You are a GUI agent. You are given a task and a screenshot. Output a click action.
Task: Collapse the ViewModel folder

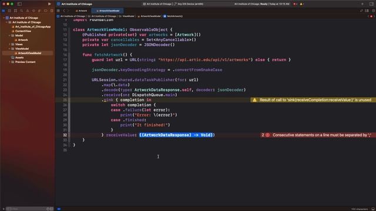9,49
